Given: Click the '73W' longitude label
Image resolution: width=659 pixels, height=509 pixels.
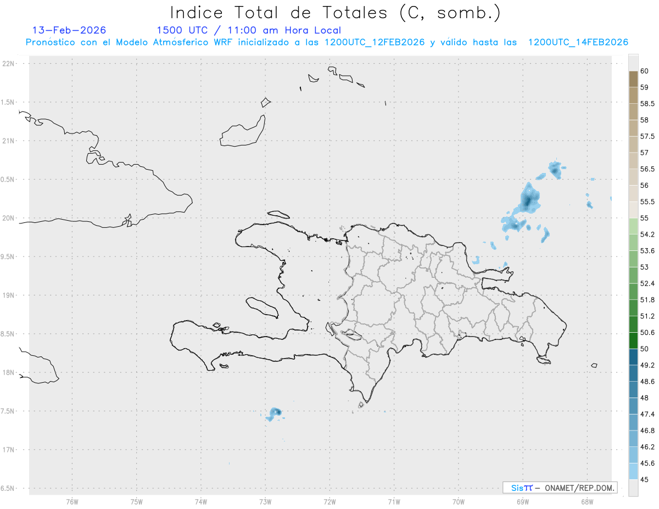Looking at the screenshot, I should (265, 501).
